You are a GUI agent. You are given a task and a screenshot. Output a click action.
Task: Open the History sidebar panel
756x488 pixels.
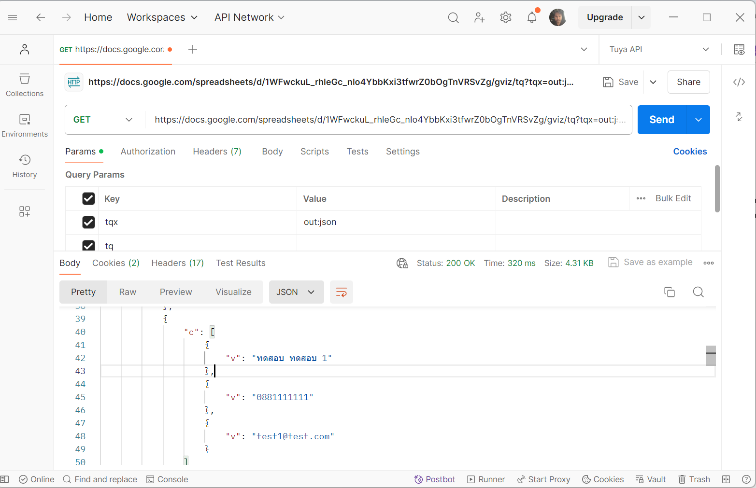[25, 166]
